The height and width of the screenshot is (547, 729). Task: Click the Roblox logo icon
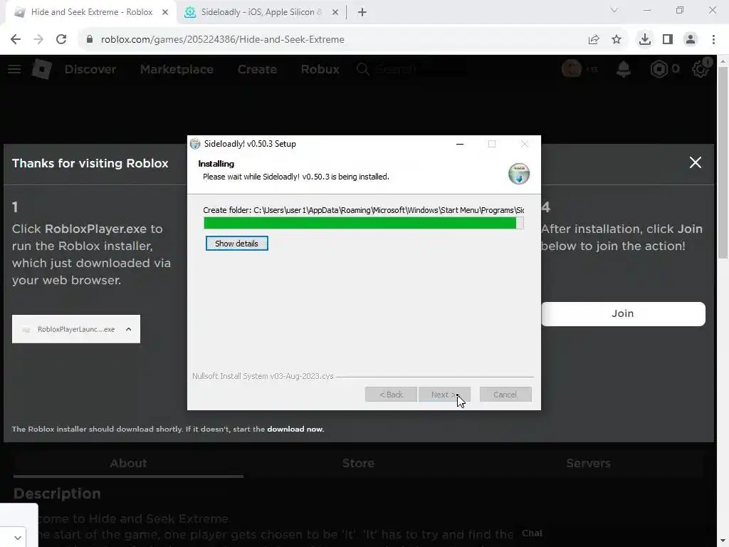click(x=42, y=69)
